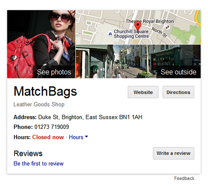The width and height of the screenshot is (208, 189).
Task: Click the Reviews section heading
Action: point(28,154)
